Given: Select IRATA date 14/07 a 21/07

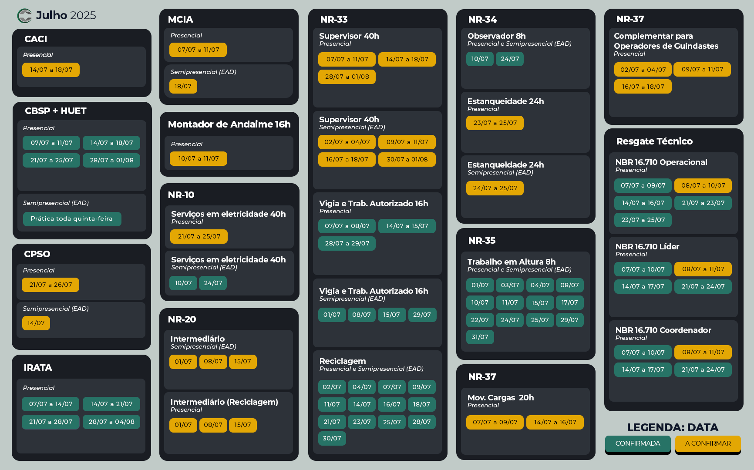Looking at the screenshot, I should click(x=111, y=404).
